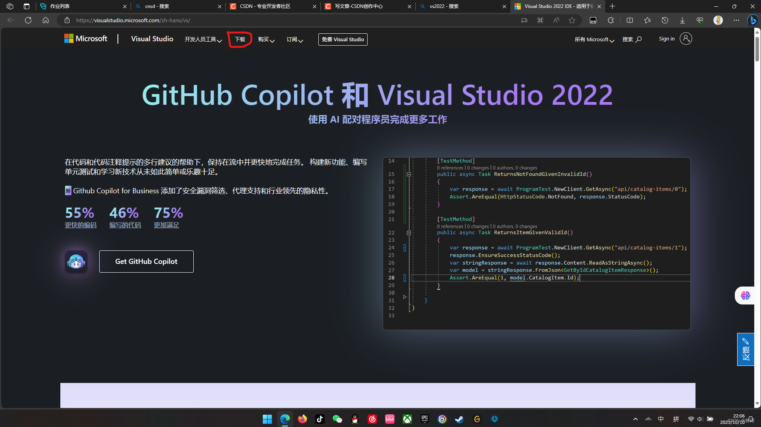Open Browser essentials heart icon

[x=700, y=20]
